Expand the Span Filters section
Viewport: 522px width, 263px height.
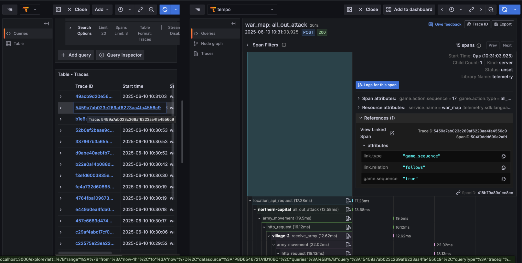click(x=248, y=45)
